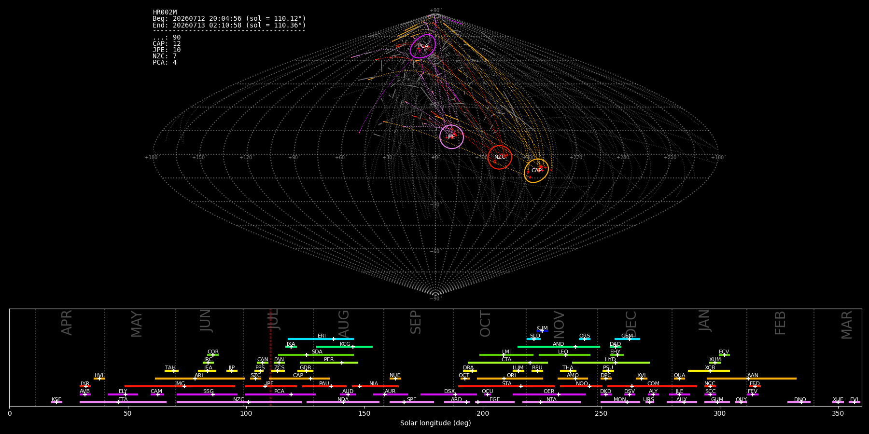869x434 pixels.
Task: Click the 'Solar longitude (deg)' axis title
Action: [435, 423]
